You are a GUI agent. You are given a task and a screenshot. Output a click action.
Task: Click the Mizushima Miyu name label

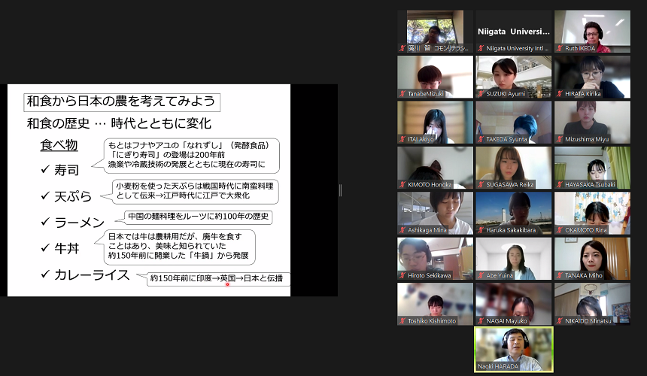(x=589, y=139)
